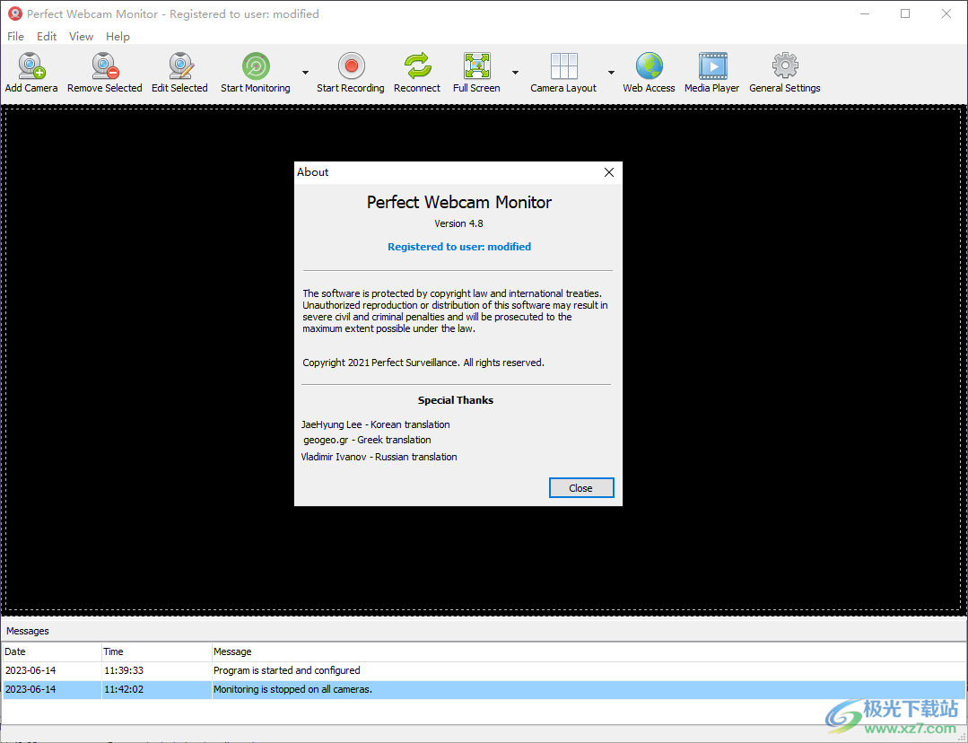Close the About dialog with X
968x743 pixels.
point(609,172)
